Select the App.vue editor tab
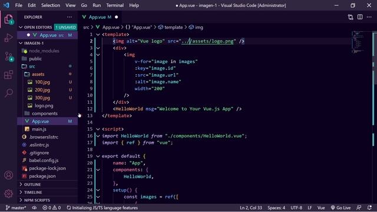The height and width of the screenshot is (212, 377). coord(100,17)
